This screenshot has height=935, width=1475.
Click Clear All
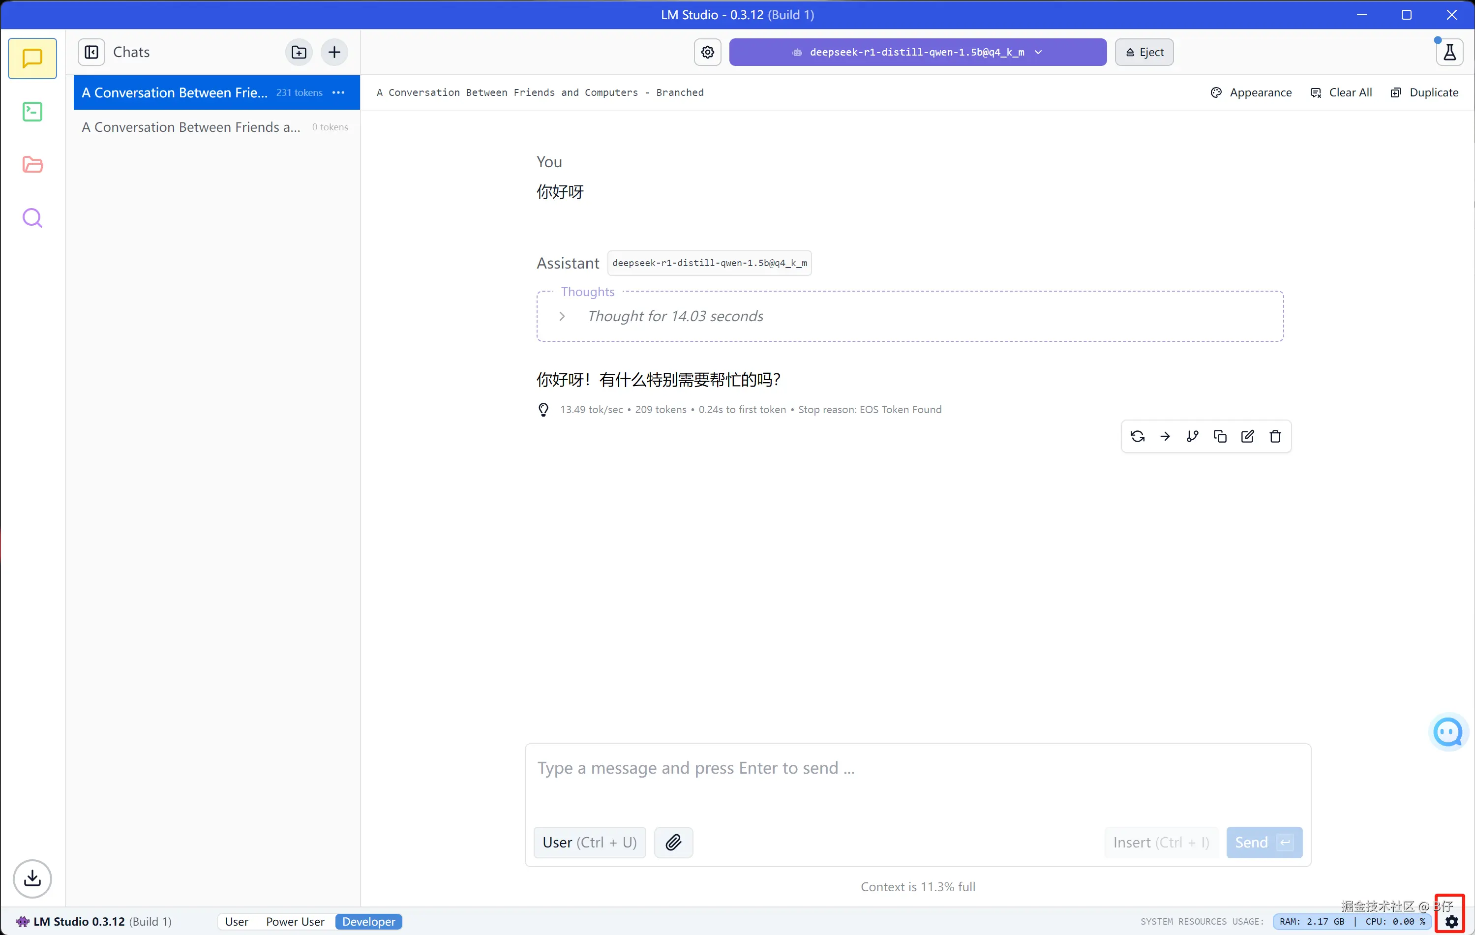(x=1341, y=92)
